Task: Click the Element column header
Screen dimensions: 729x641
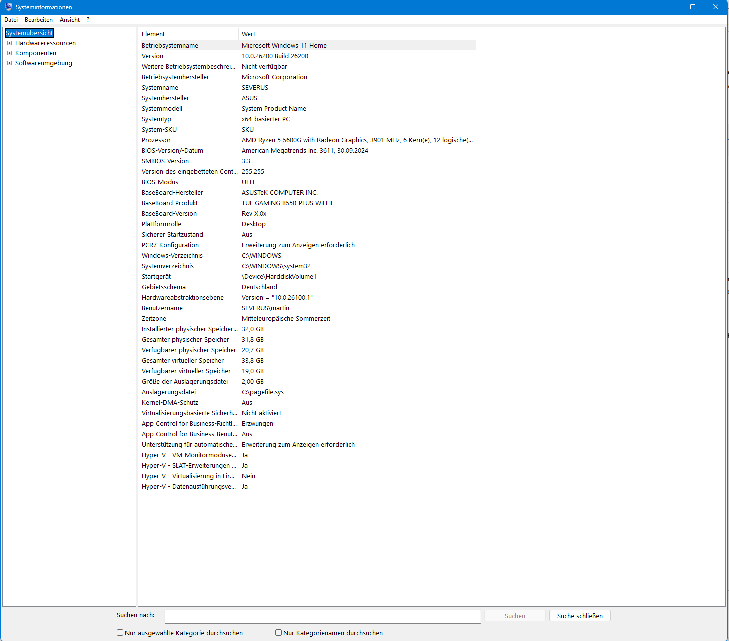Action: pyautogui.click(x=188, y=34)
